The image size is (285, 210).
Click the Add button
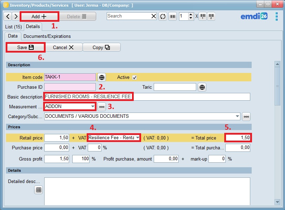[x=39, y=16]
